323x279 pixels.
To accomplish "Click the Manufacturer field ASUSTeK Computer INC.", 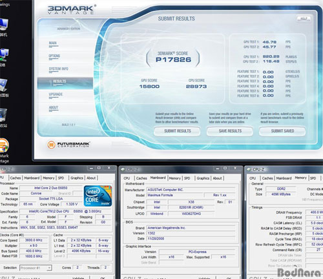I will tap(191, 190).
